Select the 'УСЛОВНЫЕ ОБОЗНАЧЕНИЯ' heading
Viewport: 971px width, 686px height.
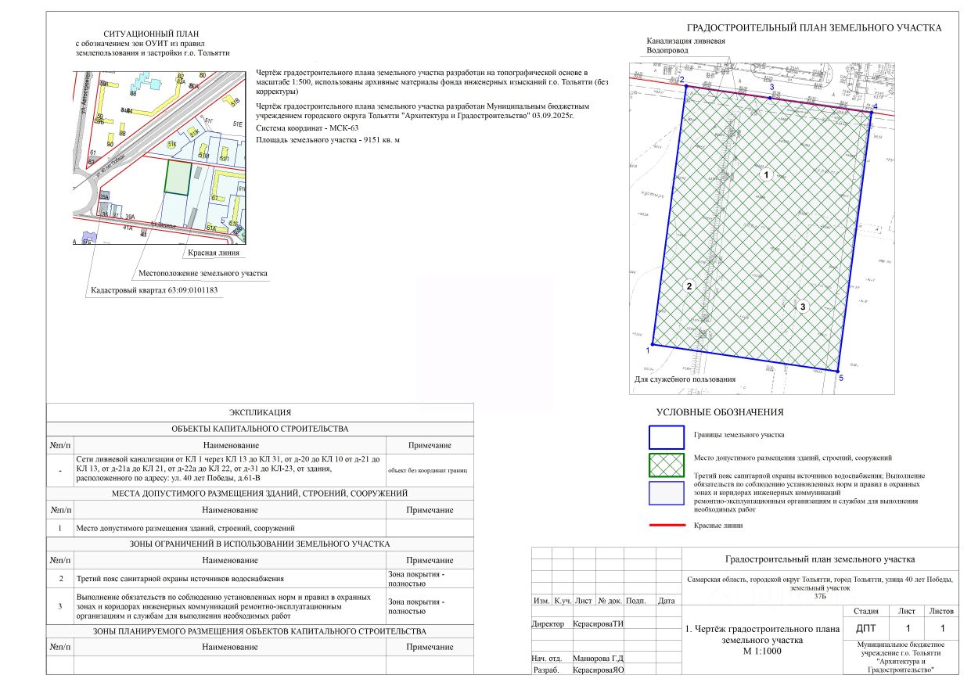point(720,412)
